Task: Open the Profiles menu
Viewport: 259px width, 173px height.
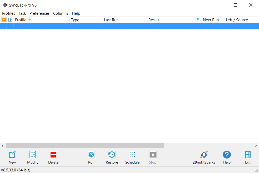Action: click(9, 13)
